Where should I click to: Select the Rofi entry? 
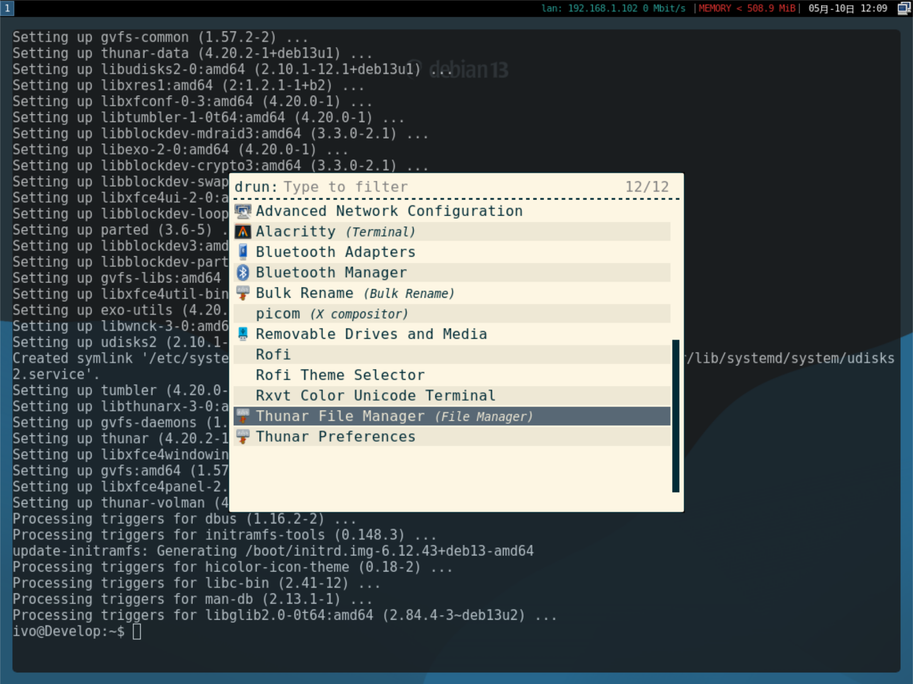pos(452,355)
